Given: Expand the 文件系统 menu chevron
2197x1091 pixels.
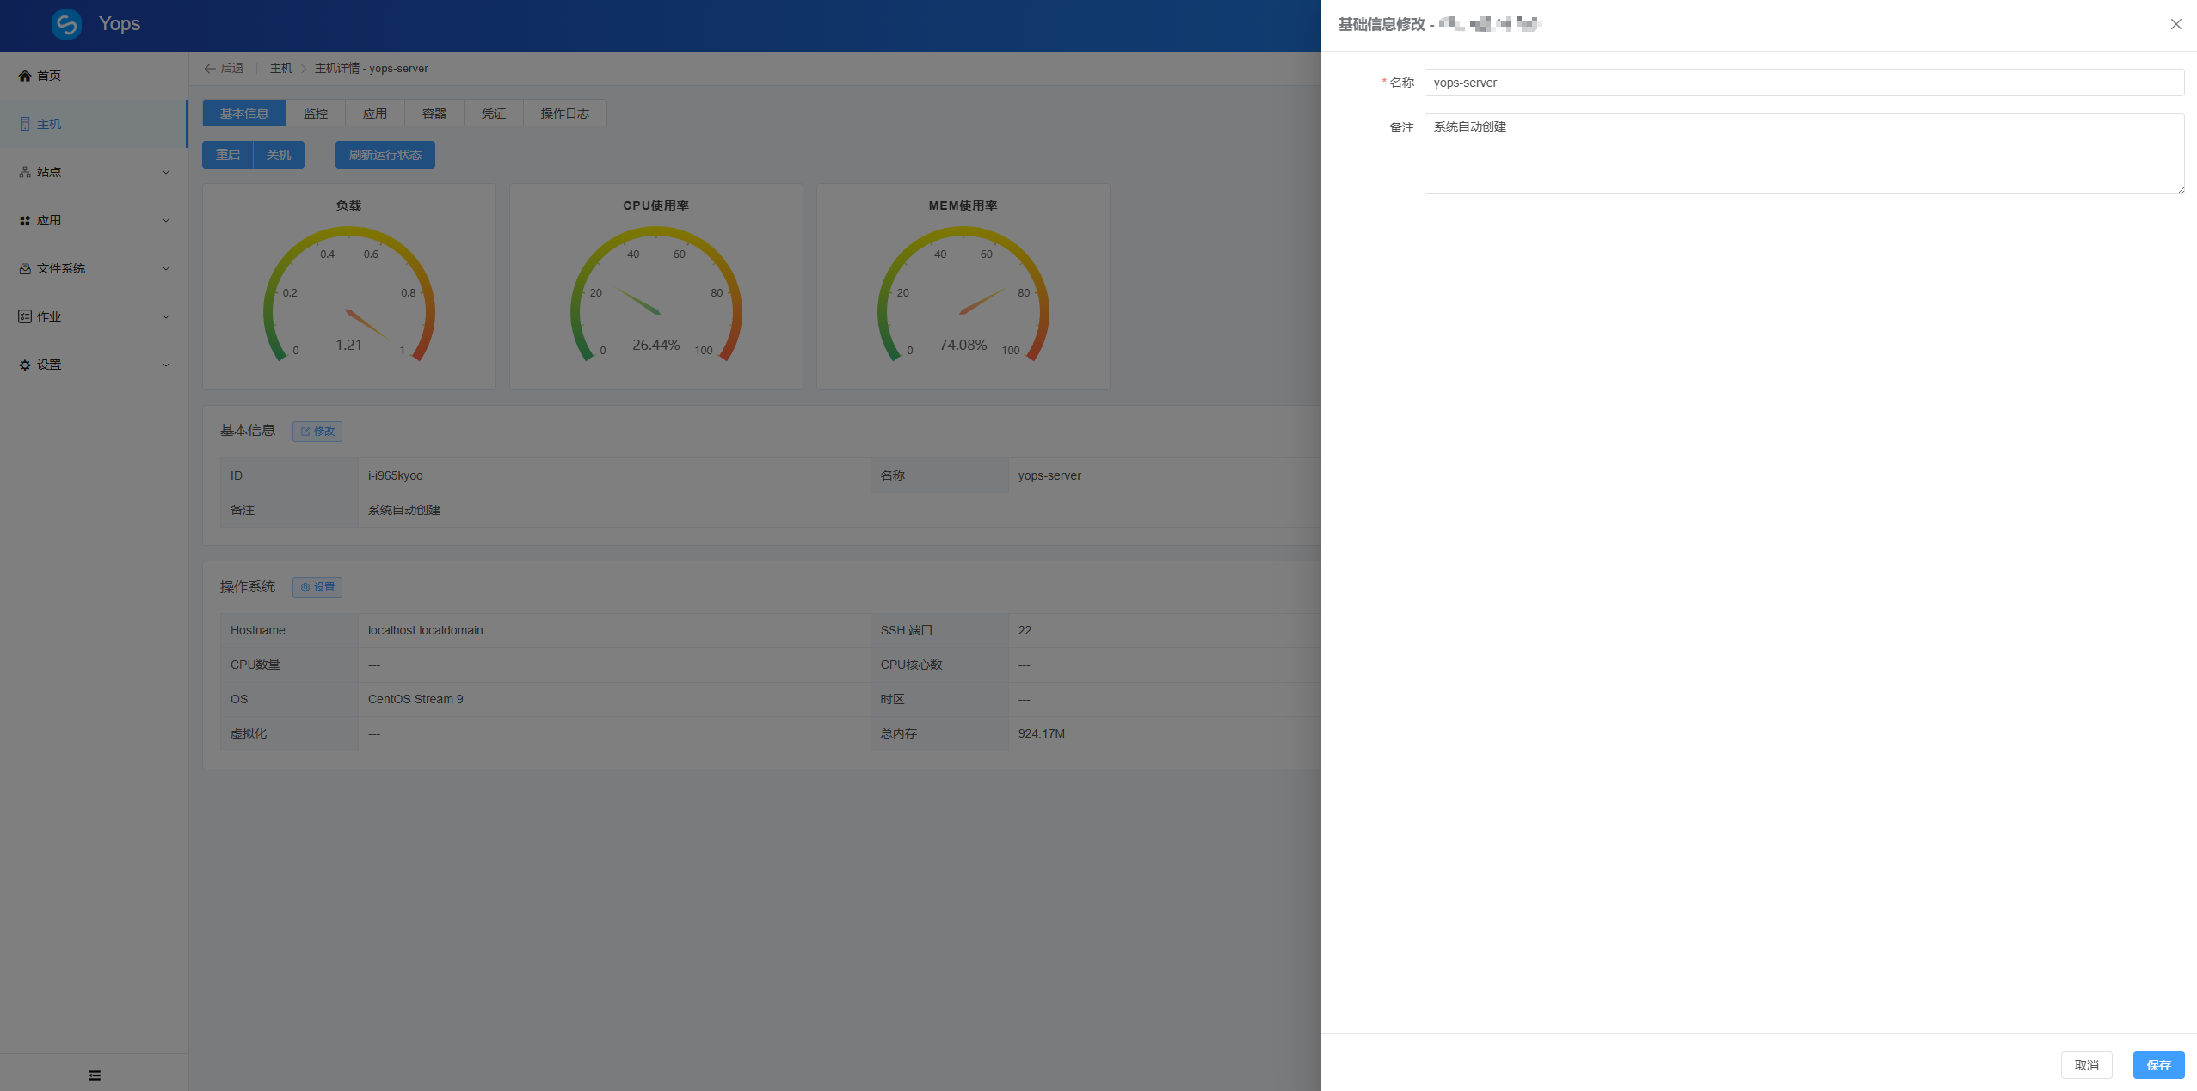Looking at the screenshot, I should (x=166, y=268).
